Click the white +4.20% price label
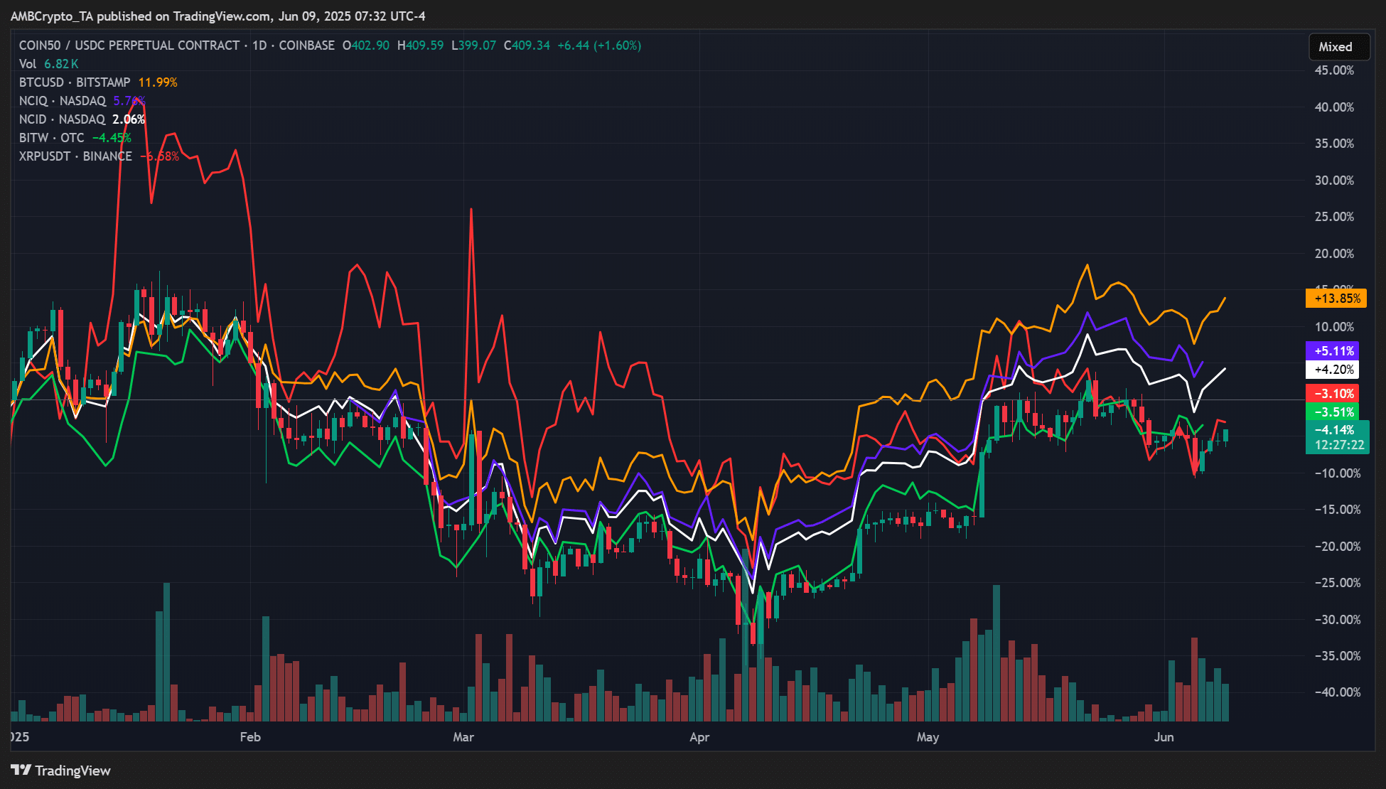1386x789 pixels. point(1333,370)
